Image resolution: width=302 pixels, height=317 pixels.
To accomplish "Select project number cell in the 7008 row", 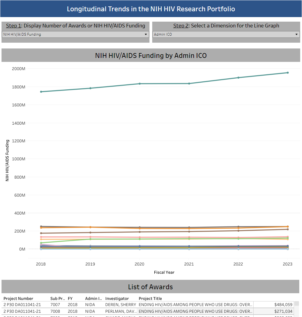I will tap(22, 311).
